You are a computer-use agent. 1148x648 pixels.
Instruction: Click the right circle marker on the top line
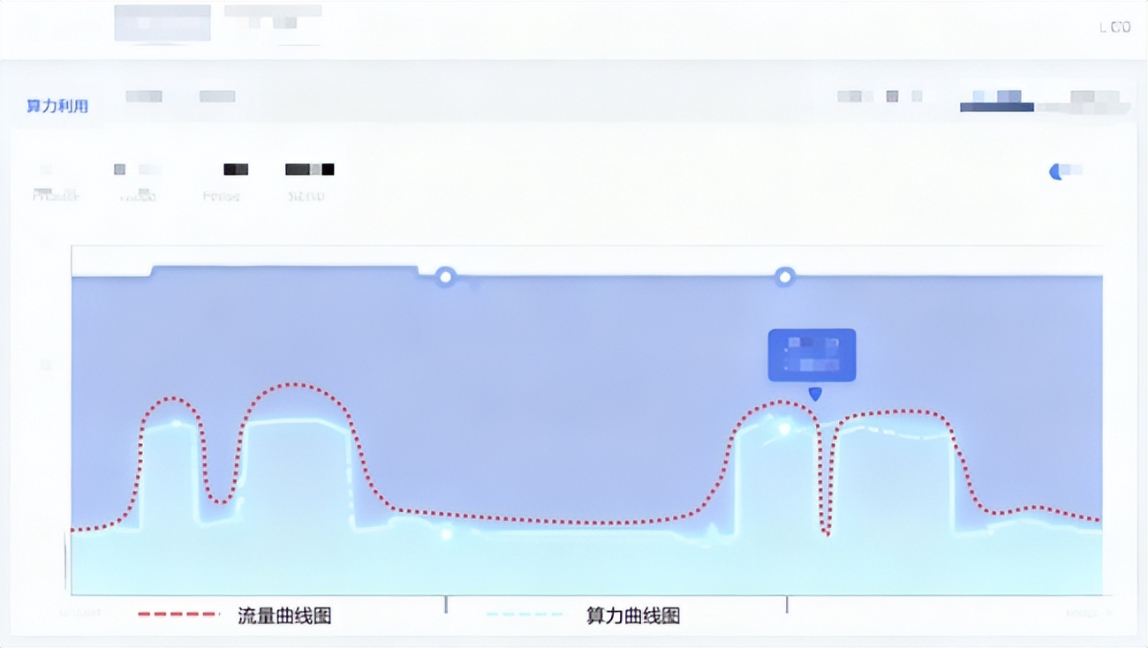[784, 277]
